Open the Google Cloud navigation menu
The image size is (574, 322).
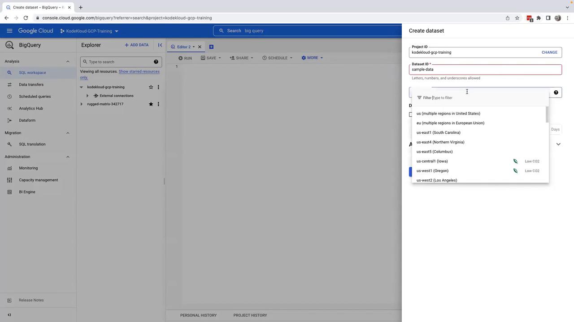coord(9,31)
